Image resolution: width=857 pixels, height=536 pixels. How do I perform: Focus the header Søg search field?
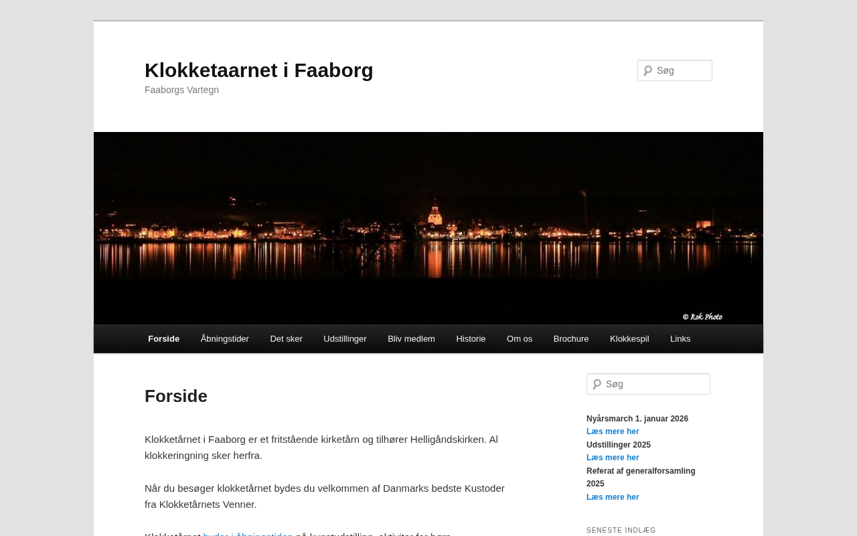[675, 70]
